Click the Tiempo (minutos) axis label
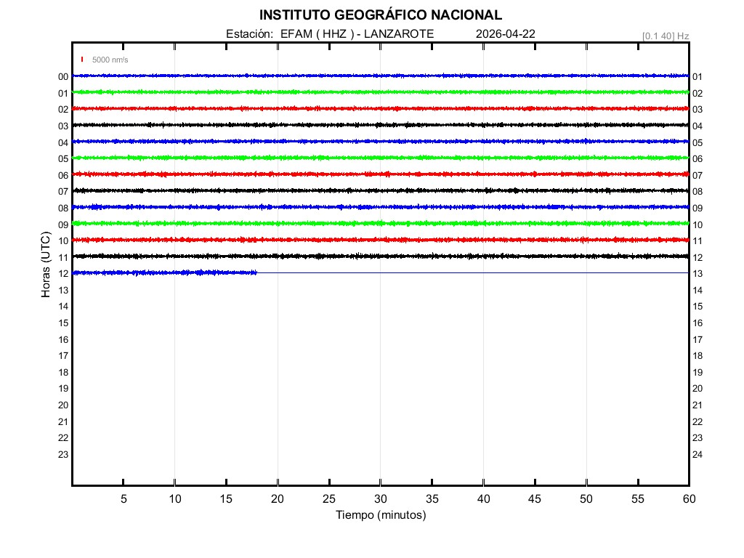Screen dimensions: 744x558 coord(380,515)
